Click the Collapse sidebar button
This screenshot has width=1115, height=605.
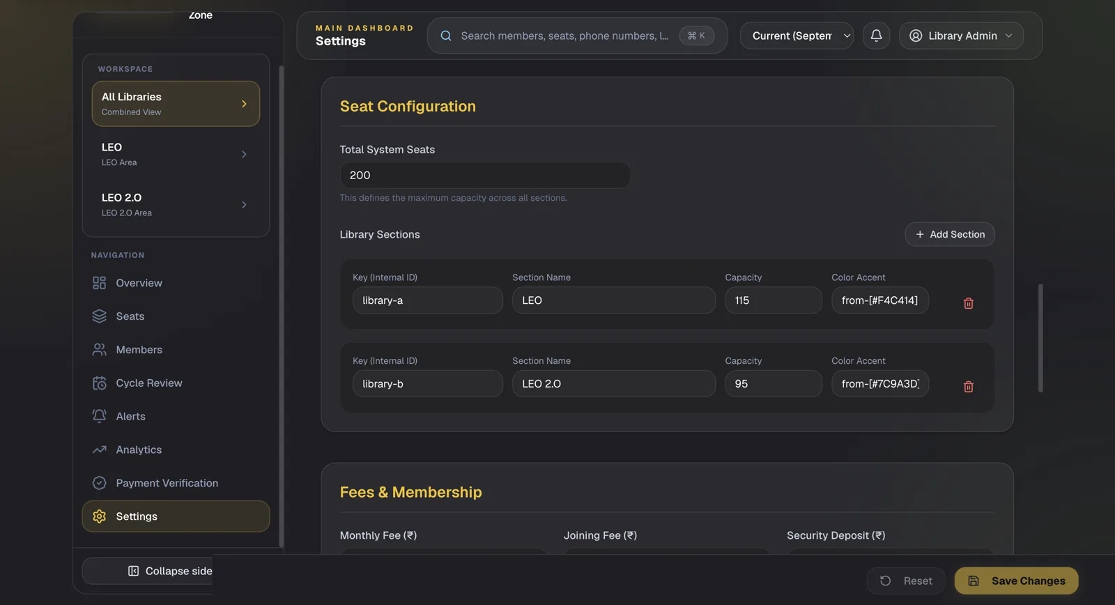pyautogui.click(x=148, y=571)
